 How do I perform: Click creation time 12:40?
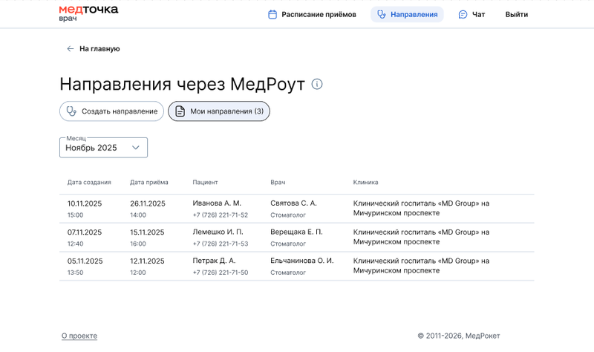coord(75,244)
